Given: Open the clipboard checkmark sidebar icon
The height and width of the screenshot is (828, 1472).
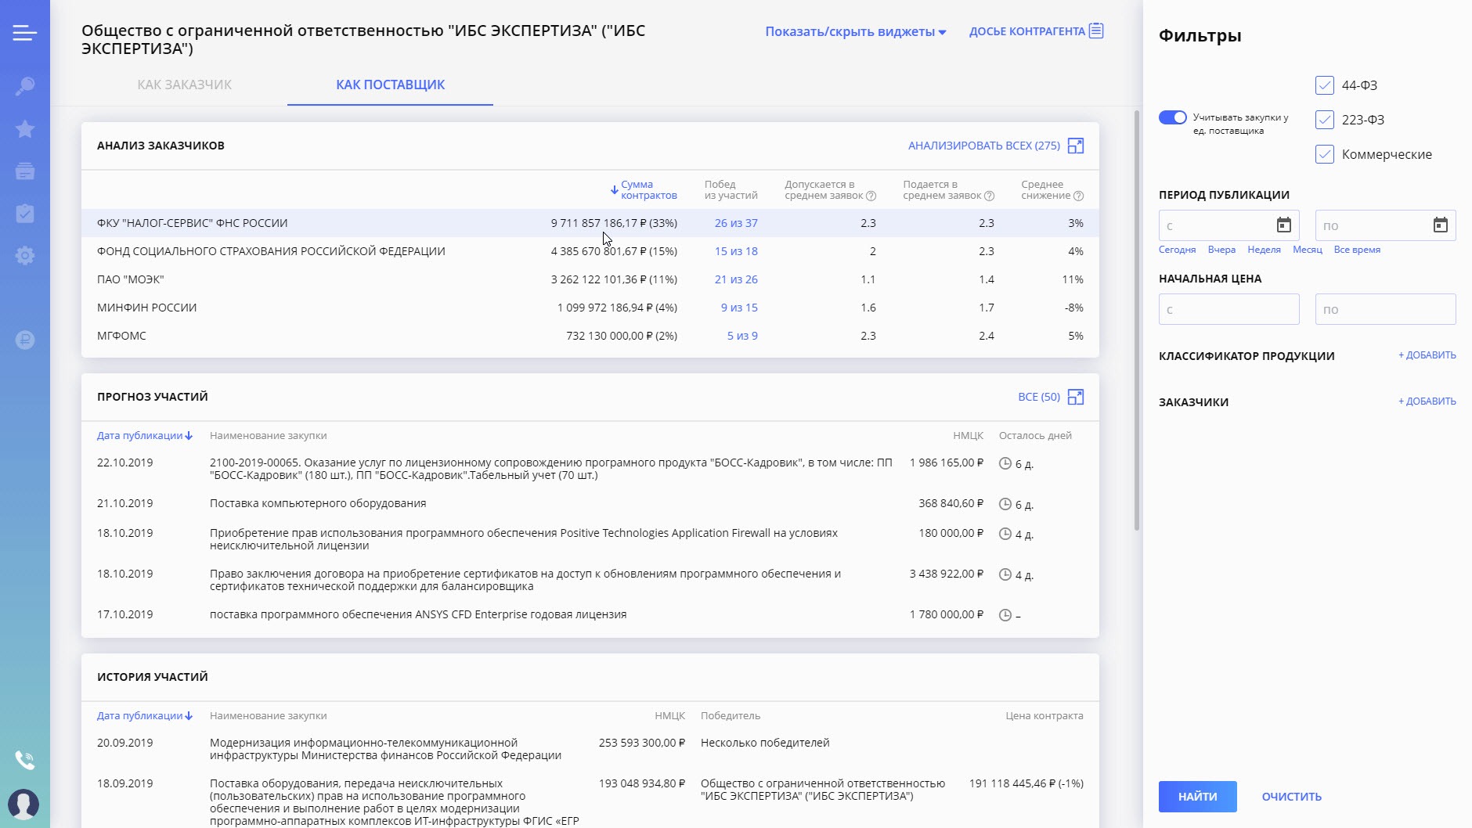Looking at the screenshot, I should 24,213.
